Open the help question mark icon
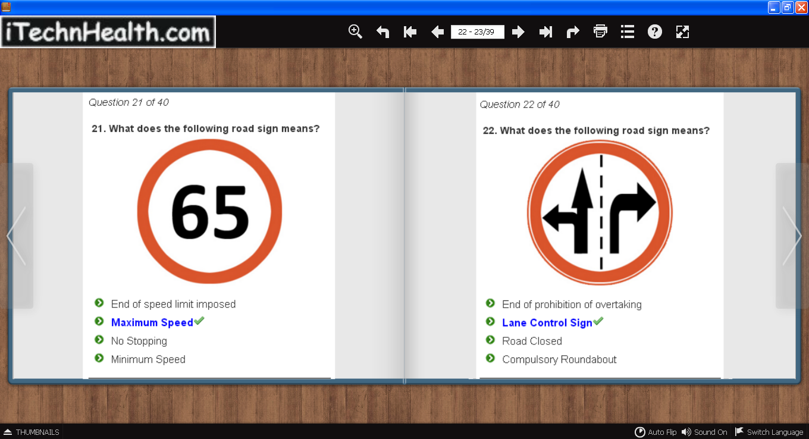The image size is (809, 439). coord(654,32)
